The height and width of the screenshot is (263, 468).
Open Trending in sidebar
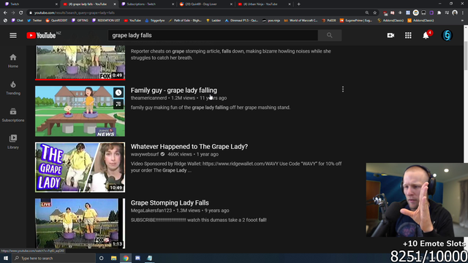point(13,88)
